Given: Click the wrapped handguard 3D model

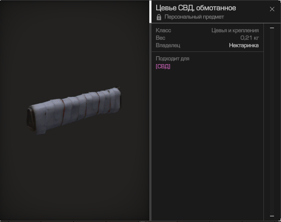Looking at the screenshot, I should click(x=74, y=111).
